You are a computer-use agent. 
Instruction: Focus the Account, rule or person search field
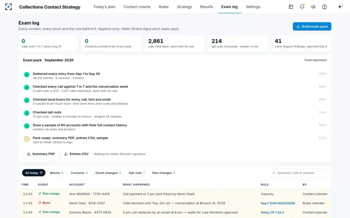(299, 173)
